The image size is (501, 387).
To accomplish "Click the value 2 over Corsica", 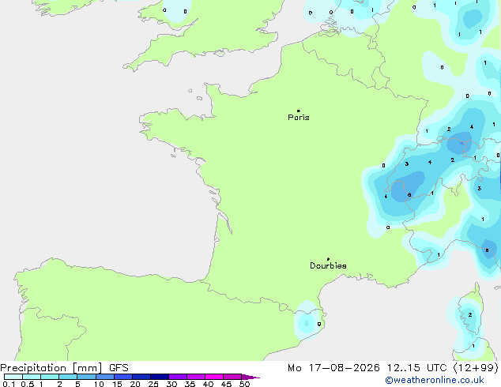I will tap(470, 315).
